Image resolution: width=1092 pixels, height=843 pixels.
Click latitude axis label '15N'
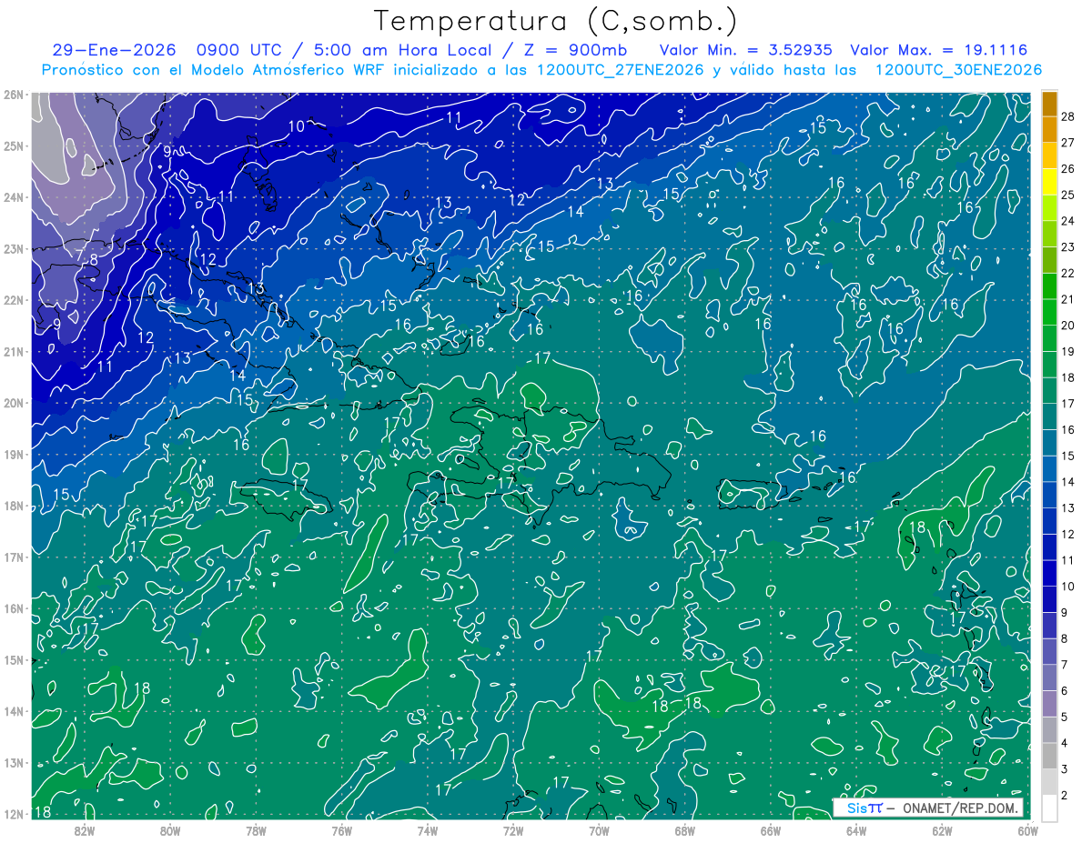point(13,659)
